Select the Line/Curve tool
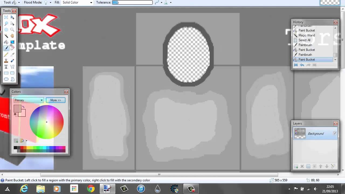345x194 pixels. tap(12, 67)
